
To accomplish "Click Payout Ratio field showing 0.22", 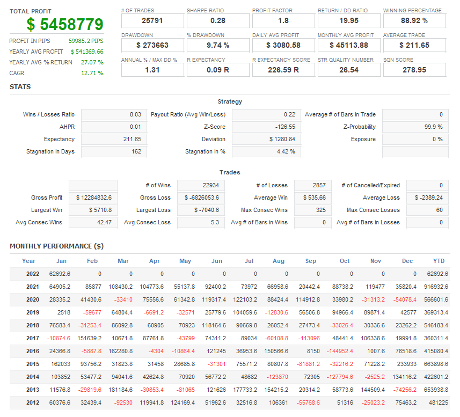I will point(267,115).
